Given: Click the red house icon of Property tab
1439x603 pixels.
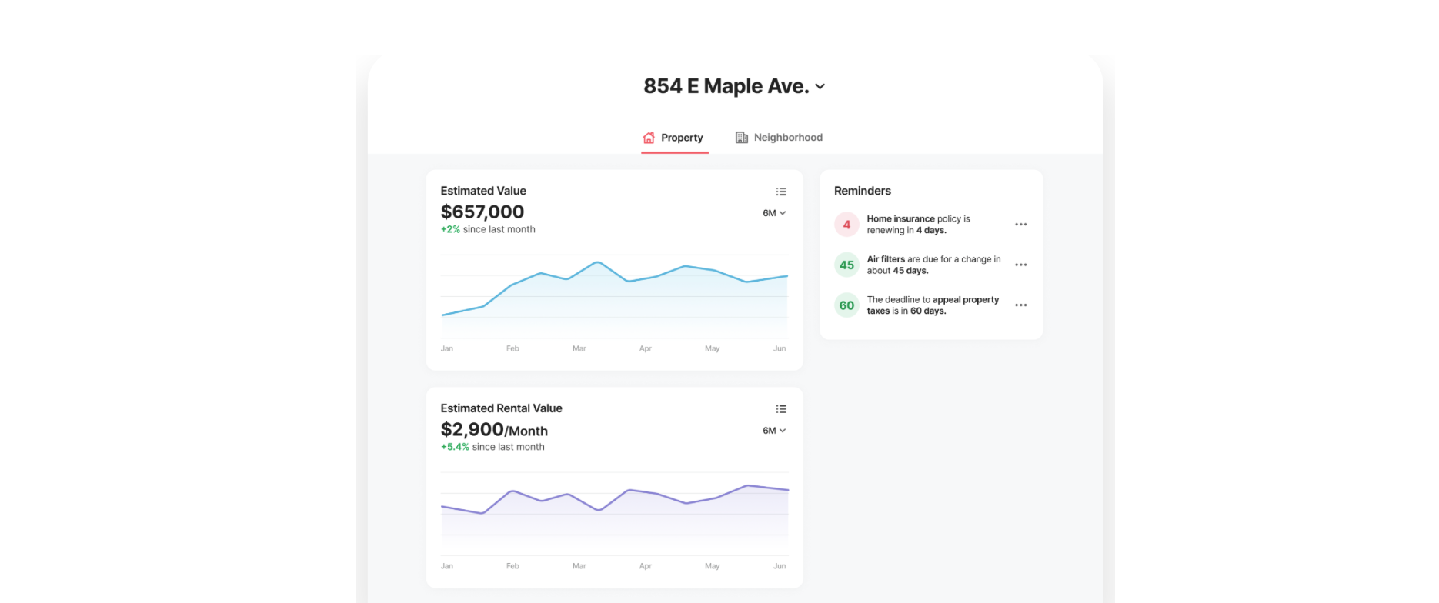Looking at the screenshot, I should 649,138.
